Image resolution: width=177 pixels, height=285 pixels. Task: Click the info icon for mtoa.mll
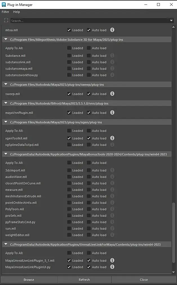pyautogui.click(x=112, y=30)
